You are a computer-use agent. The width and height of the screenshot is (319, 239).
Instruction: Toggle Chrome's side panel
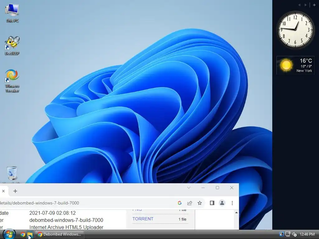click(x=212, y=203)
